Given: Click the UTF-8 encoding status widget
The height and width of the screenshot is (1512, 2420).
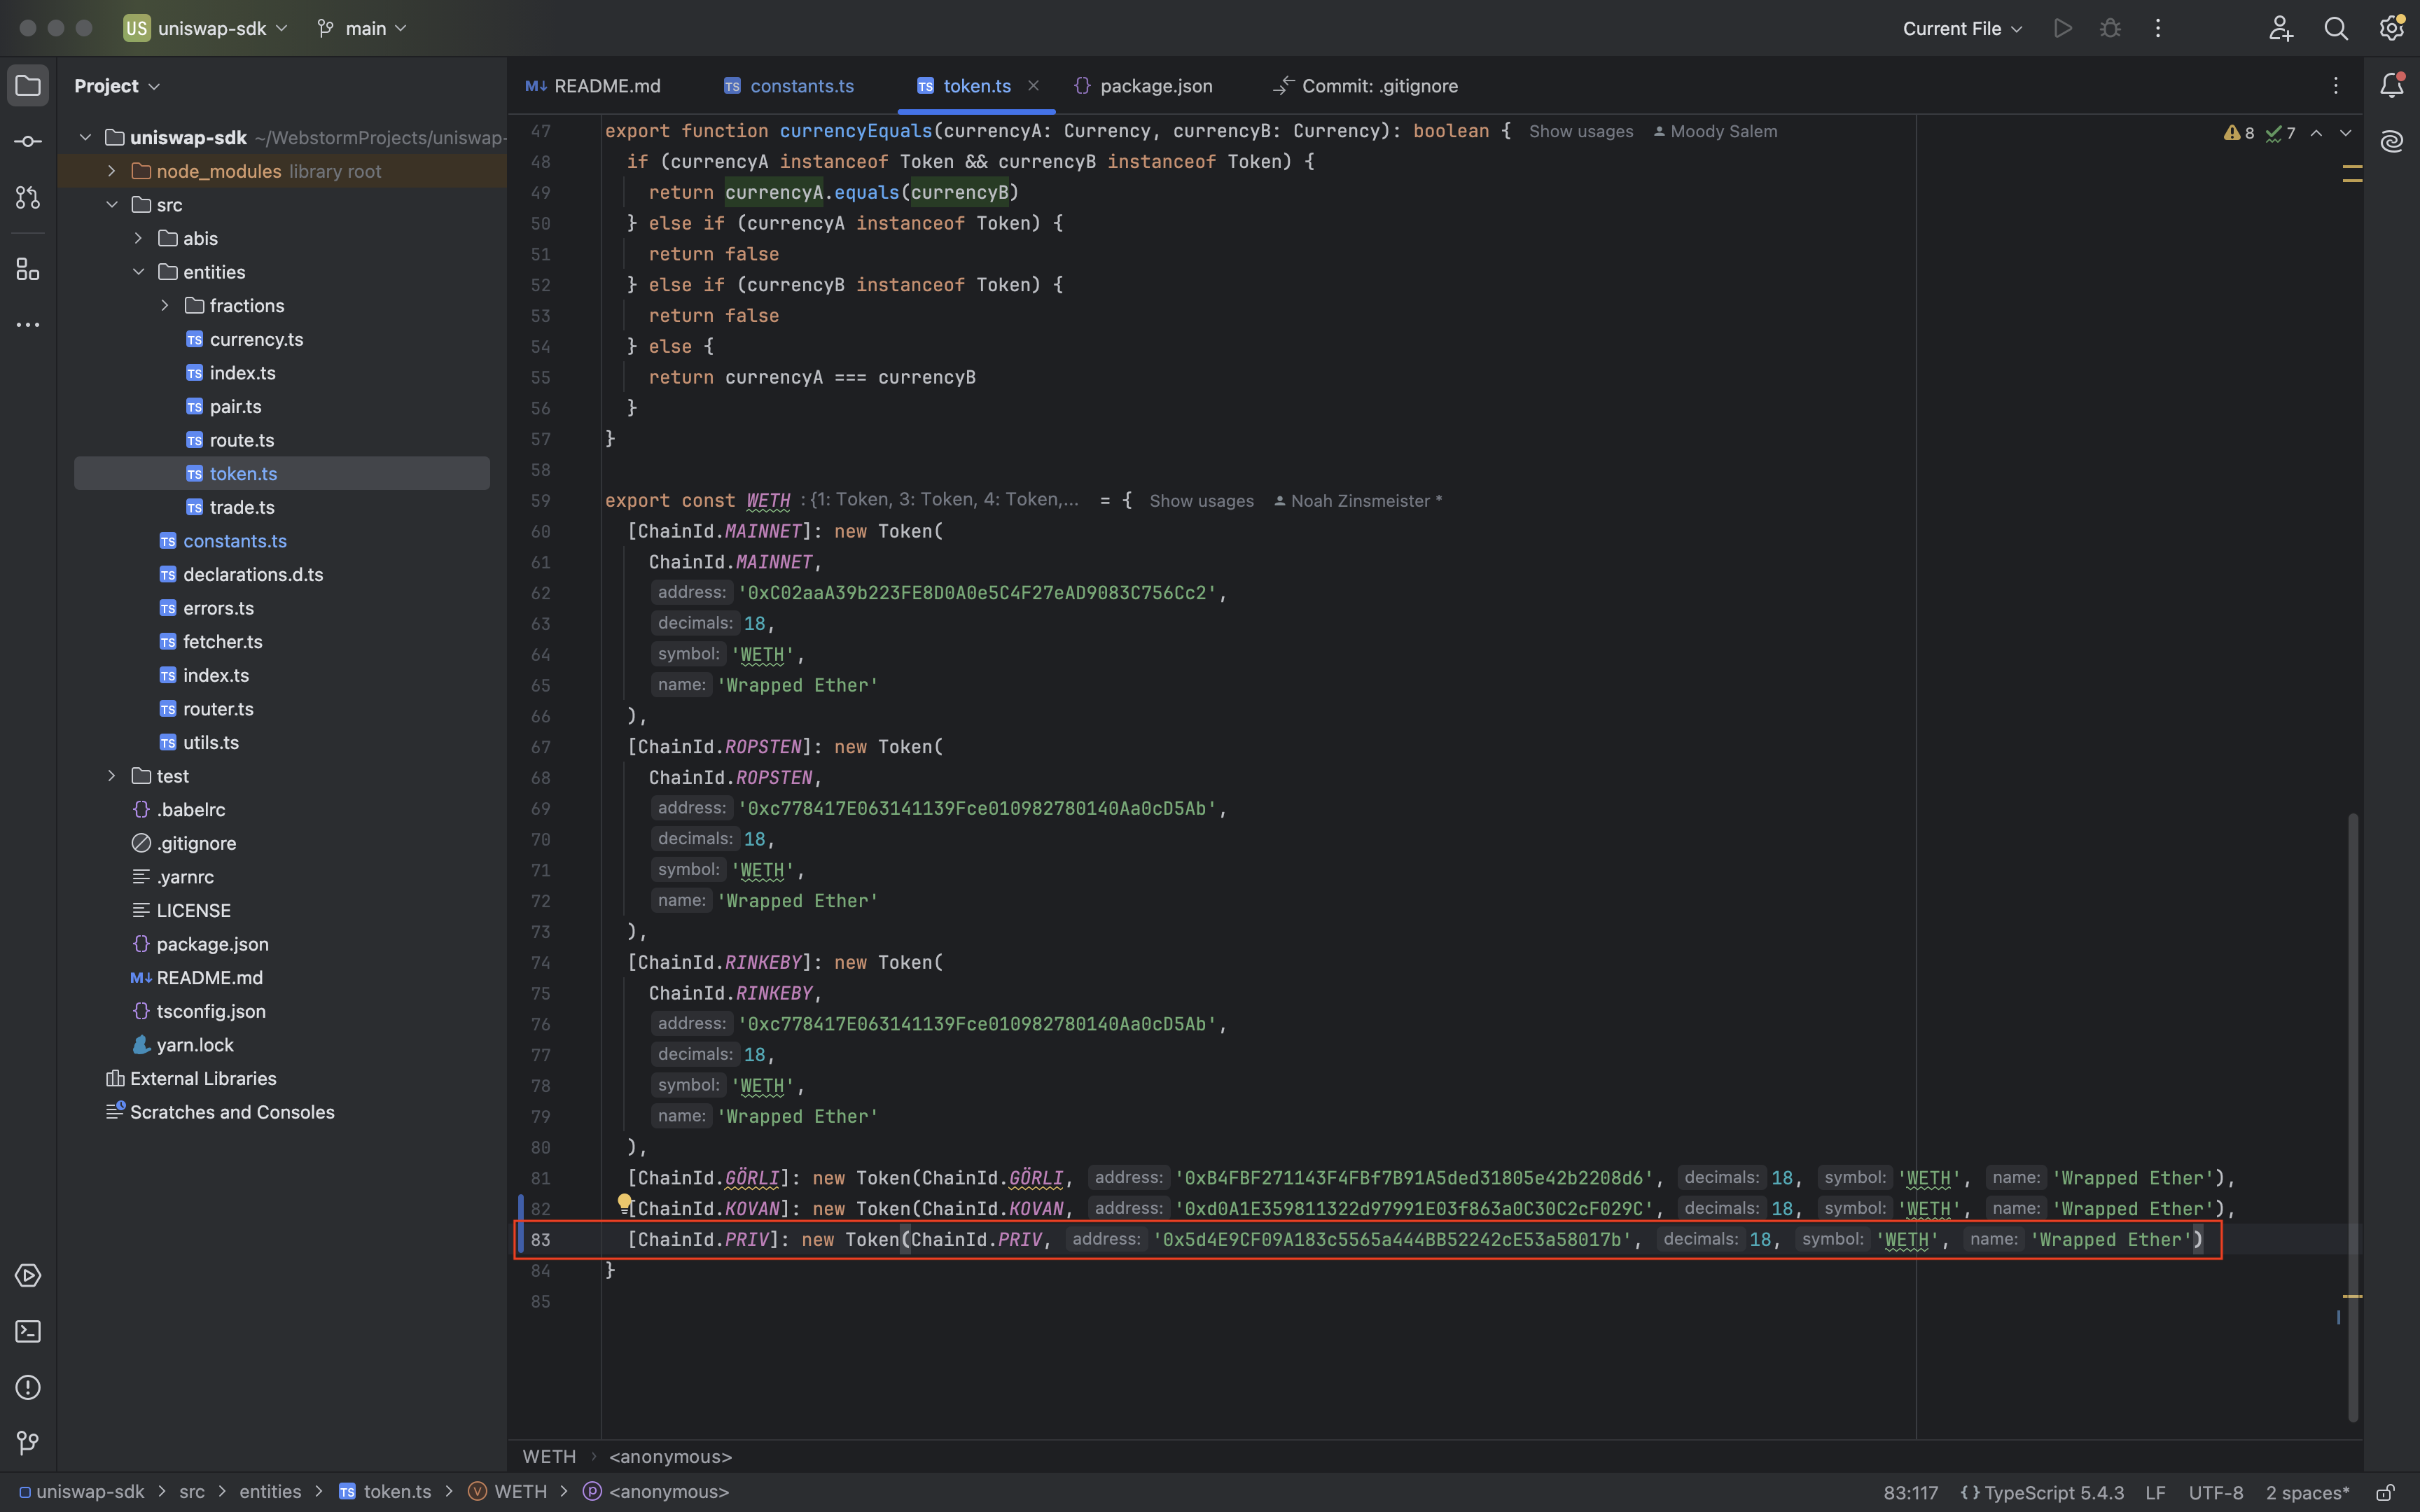Looking at the screenshot, I should [2216, 1492].
